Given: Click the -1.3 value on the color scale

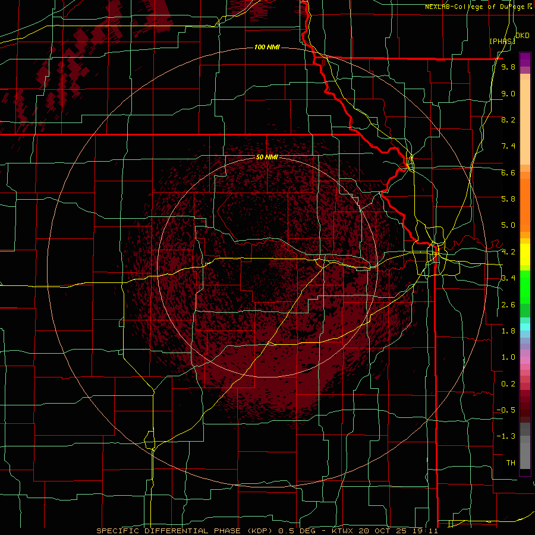Looking at the screenshot, I should [x=506, y=436].
